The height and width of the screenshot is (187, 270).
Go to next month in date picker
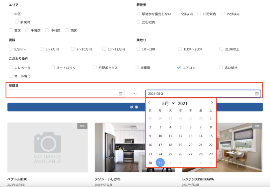coord(212,103)
